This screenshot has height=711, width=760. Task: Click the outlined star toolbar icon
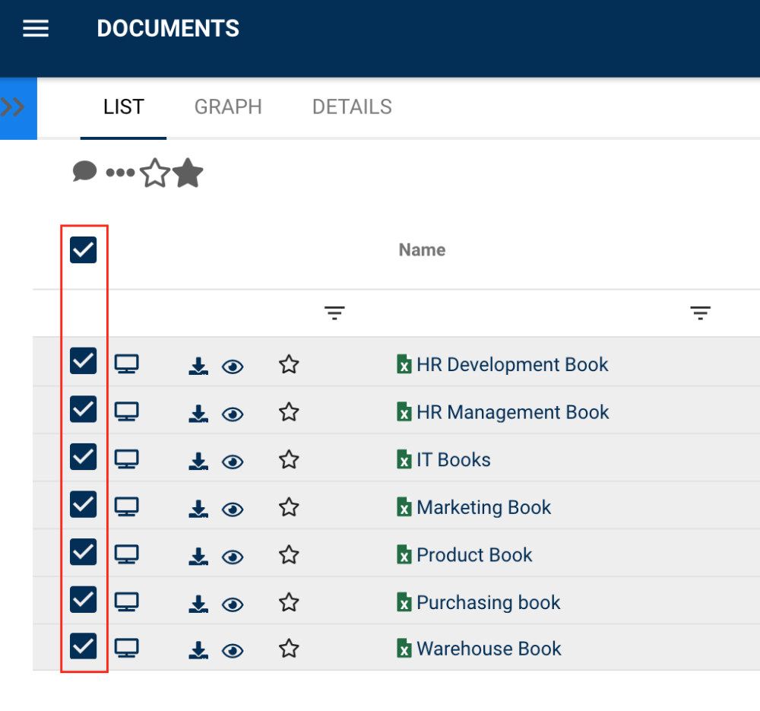[x=155, y=173]
